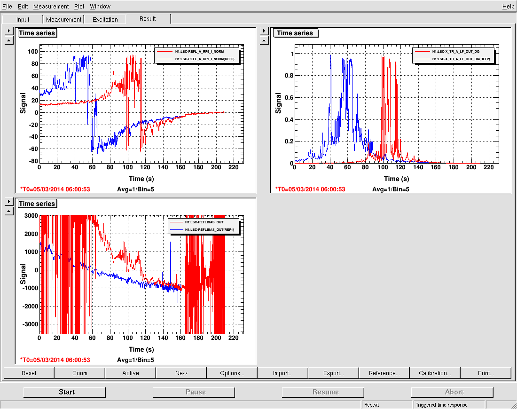Open the Options... dialog

pos(232,373)
